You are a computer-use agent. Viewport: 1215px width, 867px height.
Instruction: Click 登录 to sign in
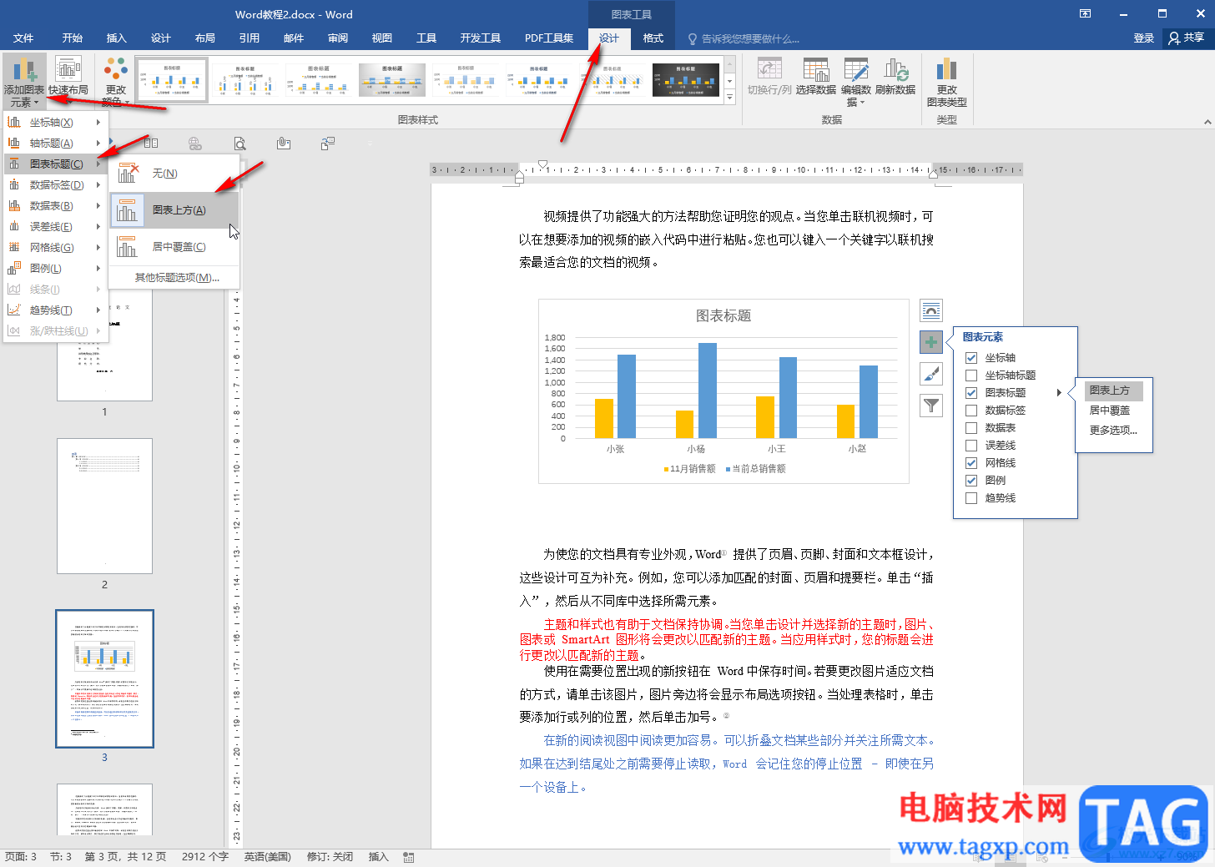click(1144, 38)
